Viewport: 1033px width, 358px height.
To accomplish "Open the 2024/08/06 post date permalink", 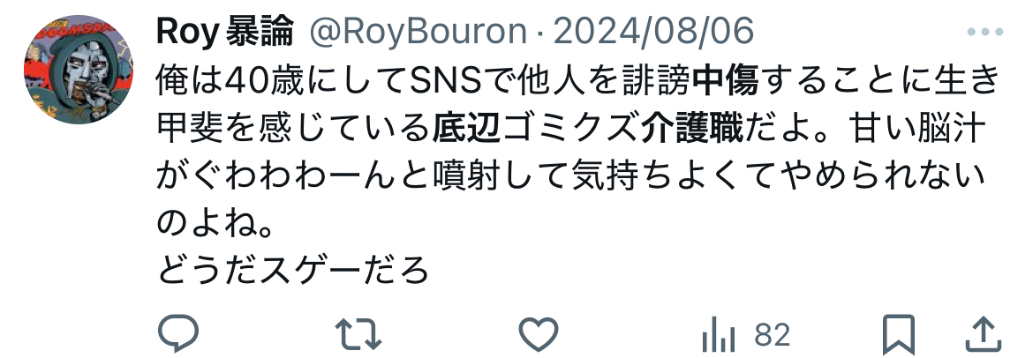I will (652, 32).
